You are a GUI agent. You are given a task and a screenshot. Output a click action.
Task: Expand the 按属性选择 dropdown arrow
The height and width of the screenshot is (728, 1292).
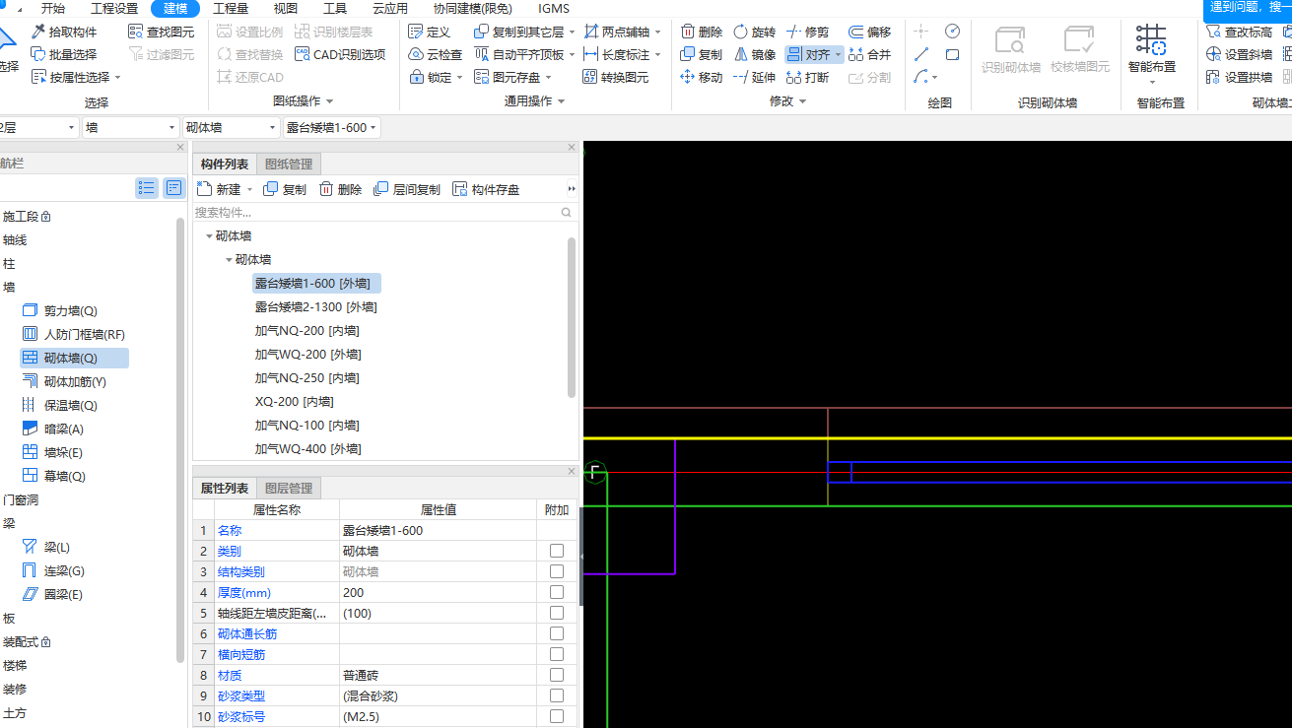coord(117,77)
